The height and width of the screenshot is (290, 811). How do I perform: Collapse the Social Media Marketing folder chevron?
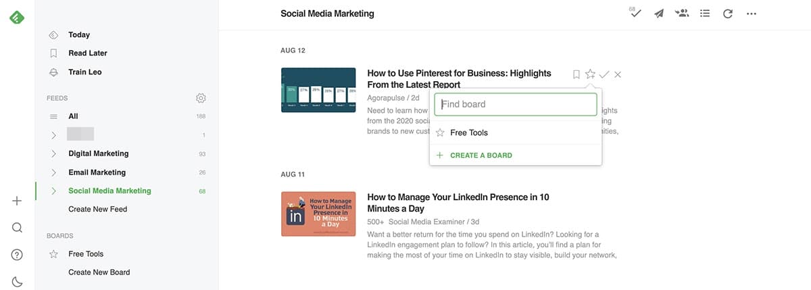(x=53, y=191)
